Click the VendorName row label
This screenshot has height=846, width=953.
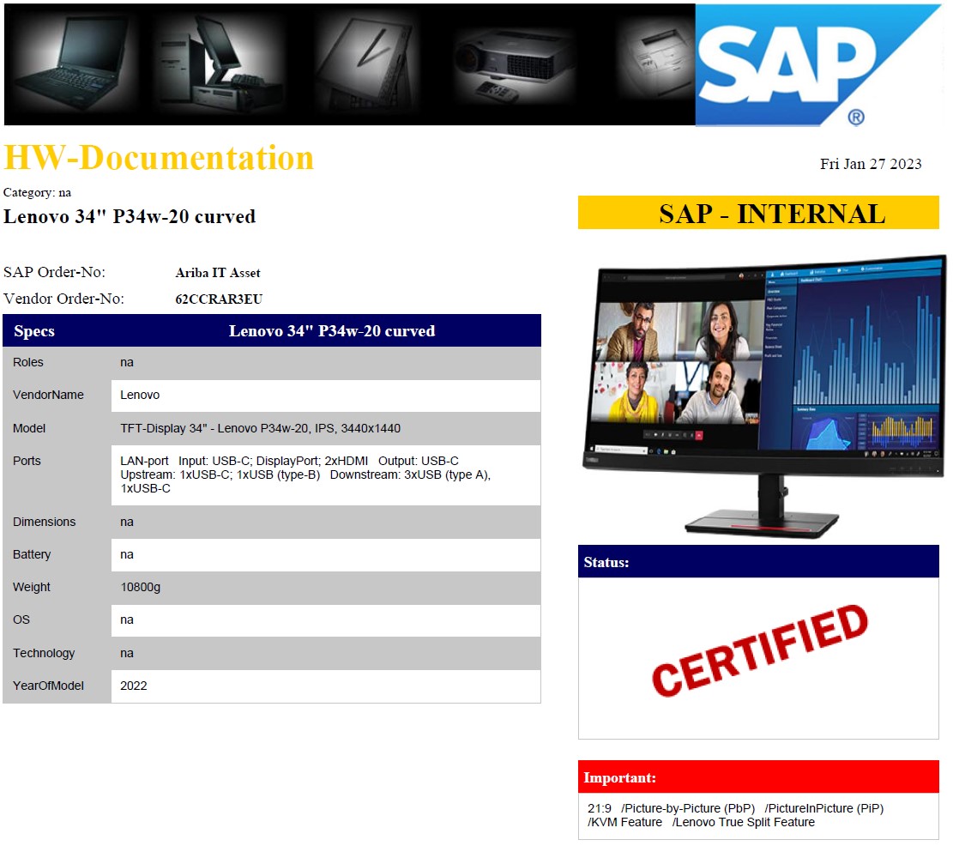tap(48, 395)
